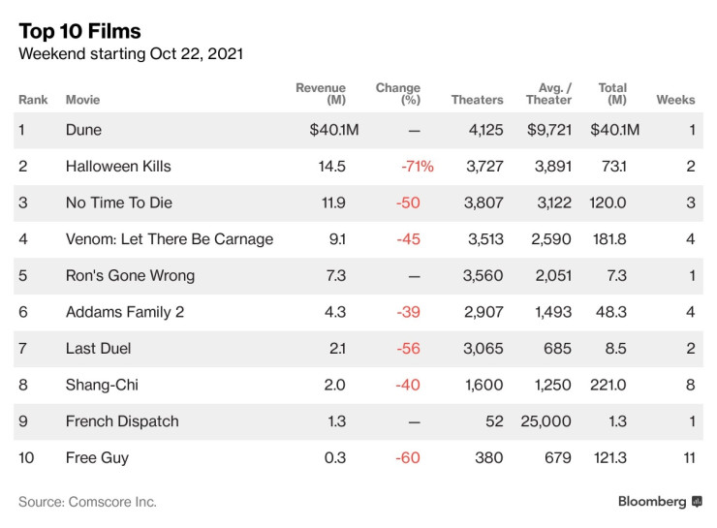Select the Revenue (M) column header

point(321,94)
